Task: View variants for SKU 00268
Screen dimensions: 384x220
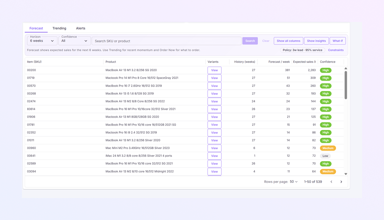Action: coord(215,94)
